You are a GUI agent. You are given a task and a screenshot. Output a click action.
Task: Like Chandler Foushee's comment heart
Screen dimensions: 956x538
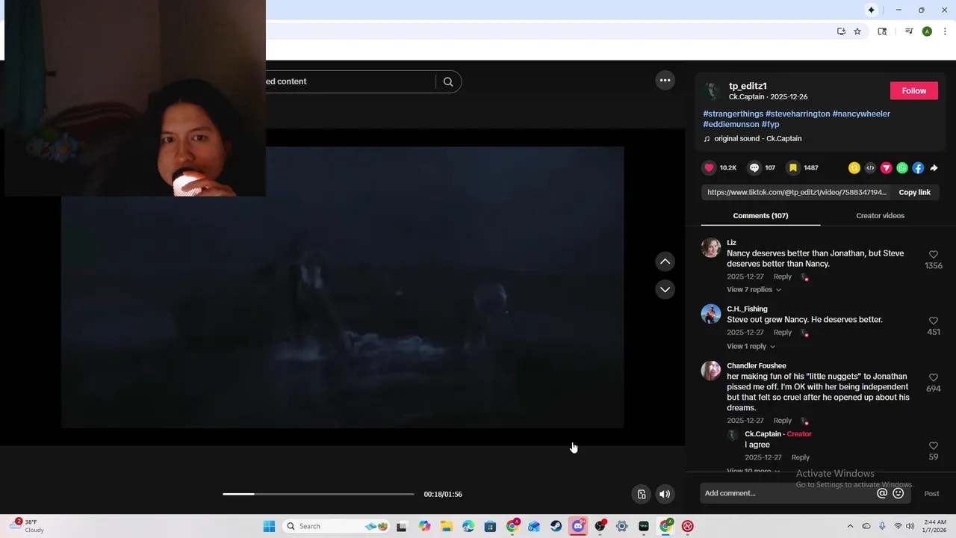(934, 377)
